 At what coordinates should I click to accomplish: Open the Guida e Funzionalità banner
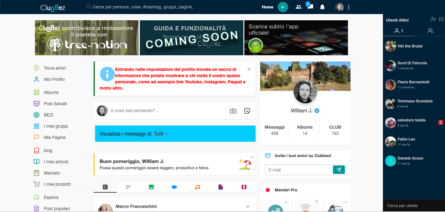192,38
